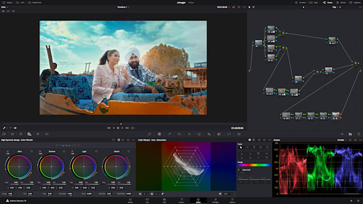Open the Effects panel

341,3
